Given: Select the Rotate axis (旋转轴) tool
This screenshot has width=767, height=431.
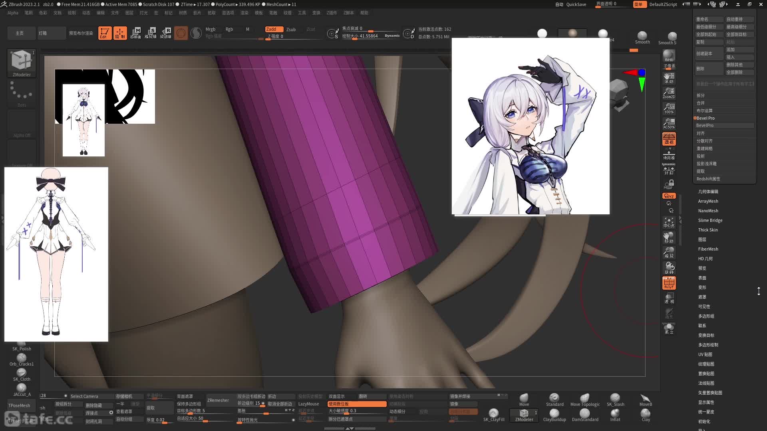Looking at the screenshot, I should [x=166, y=33].
